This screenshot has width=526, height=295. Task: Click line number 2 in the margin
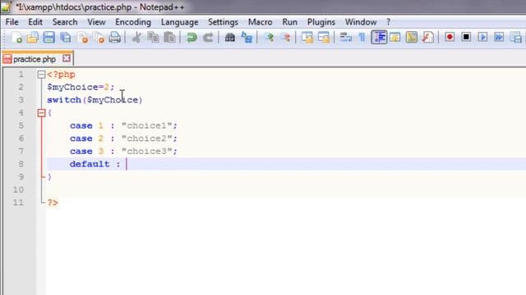pos(21,87)
